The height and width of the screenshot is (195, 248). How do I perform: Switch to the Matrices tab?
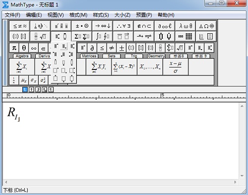point(89,56)
